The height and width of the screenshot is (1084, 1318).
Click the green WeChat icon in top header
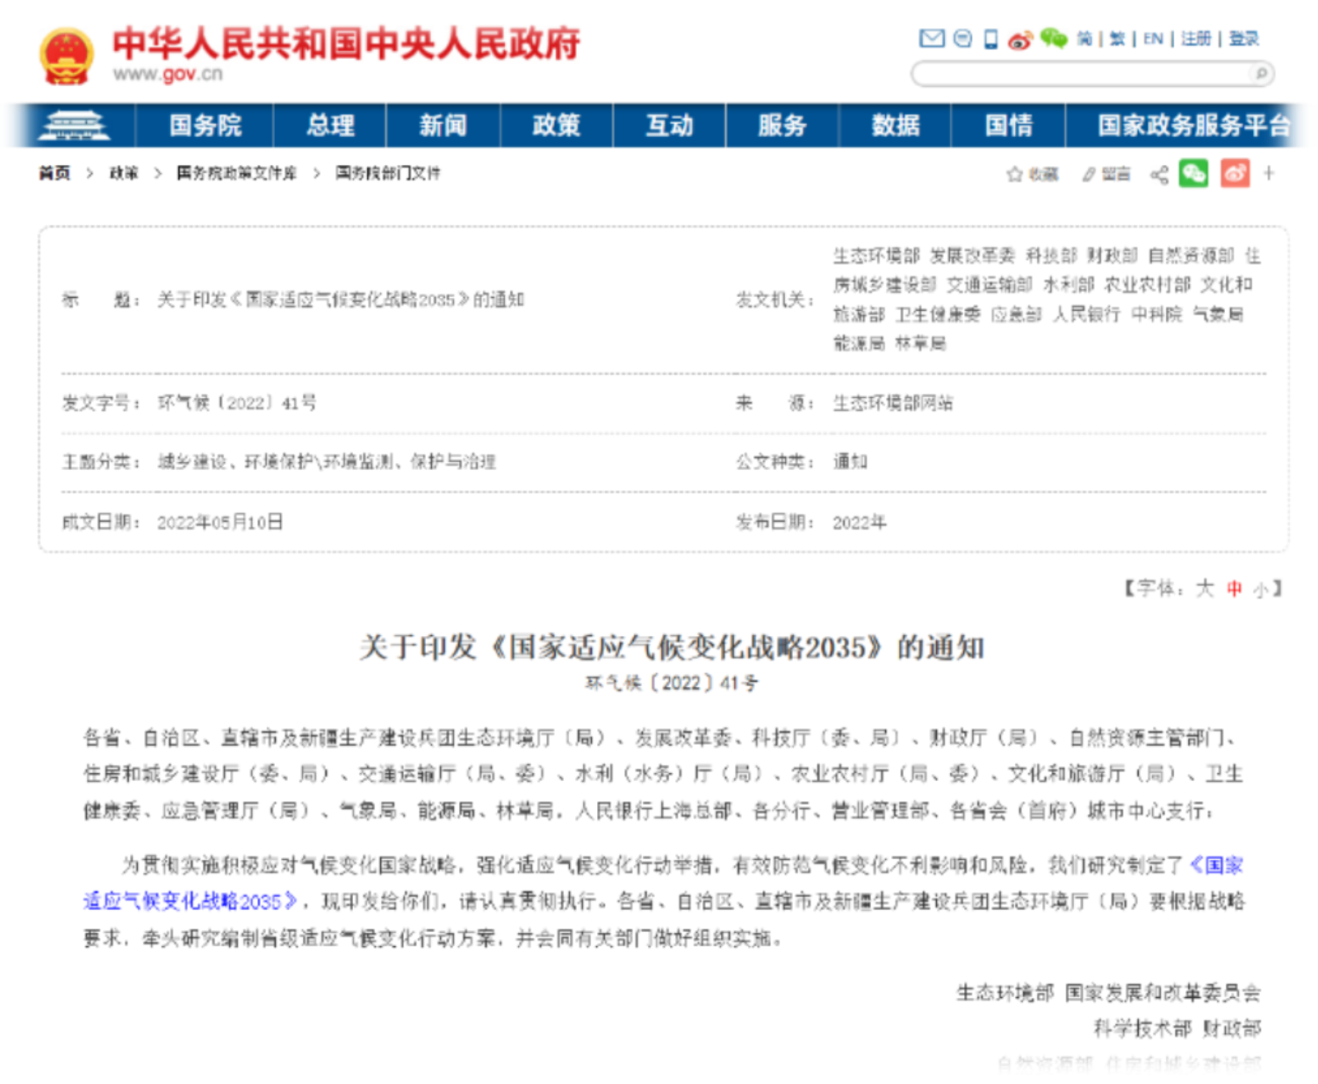[1053, 38]
